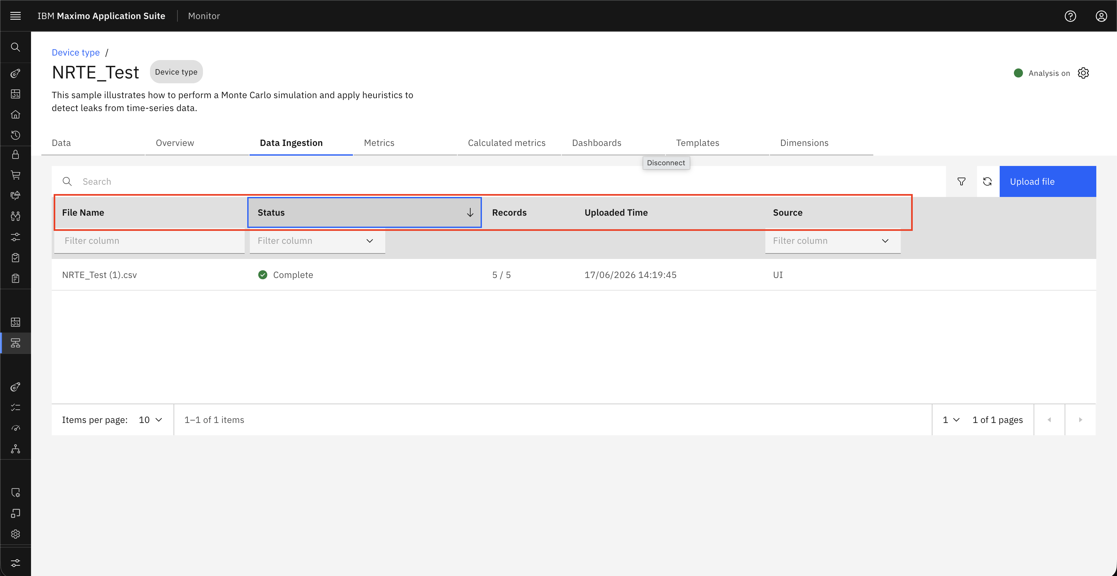Open the sidebar checklist lines icon
The width and height of the screenshot is (1117, 576).
pyautogui.click(x=16, y=407)
